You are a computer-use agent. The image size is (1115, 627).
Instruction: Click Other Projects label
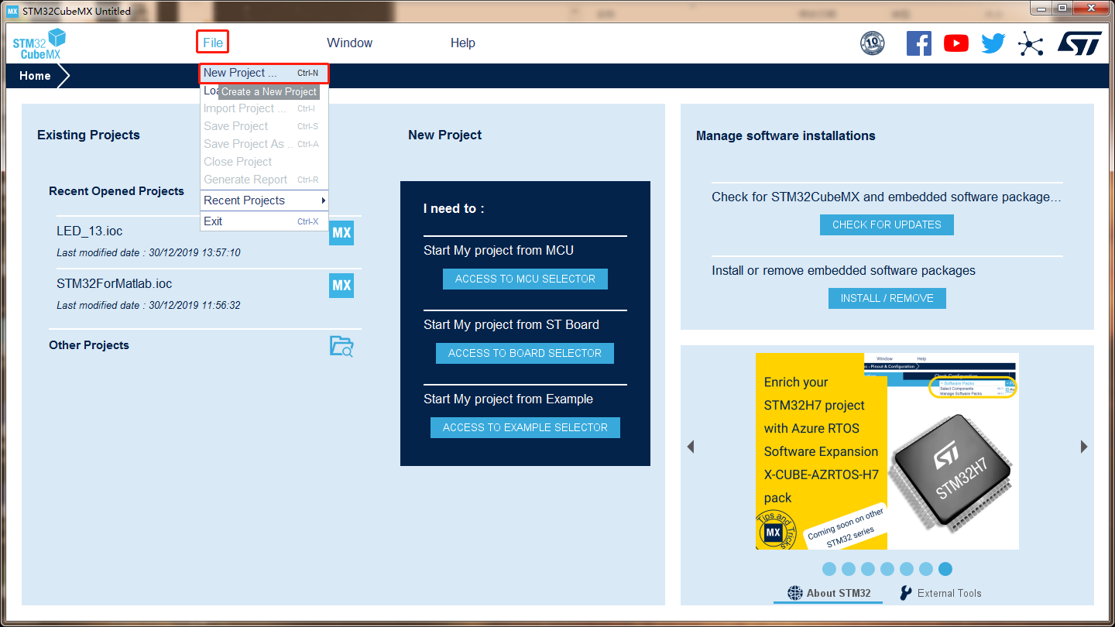(x=89, y=345)
